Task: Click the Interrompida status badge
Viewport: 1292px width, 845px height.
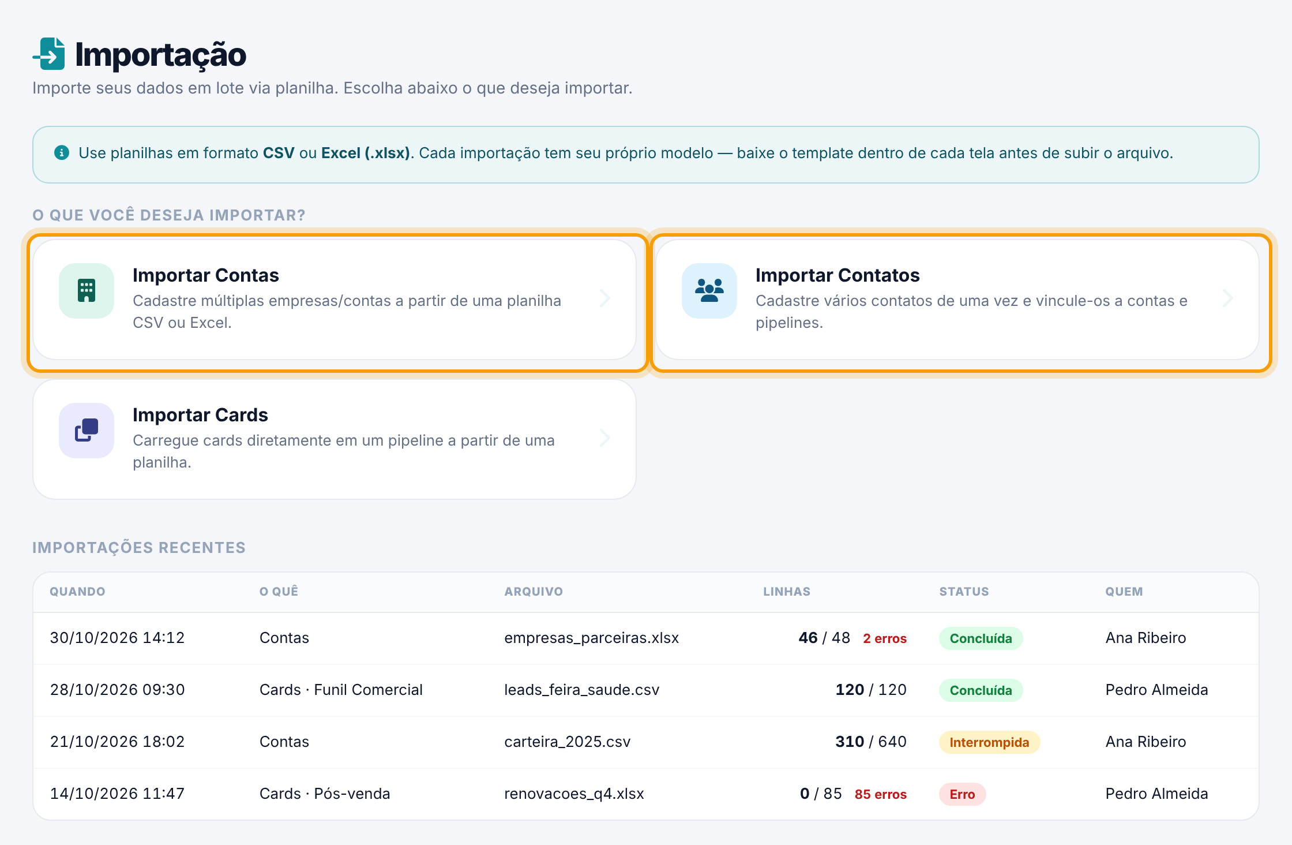Action: [989, 742]
